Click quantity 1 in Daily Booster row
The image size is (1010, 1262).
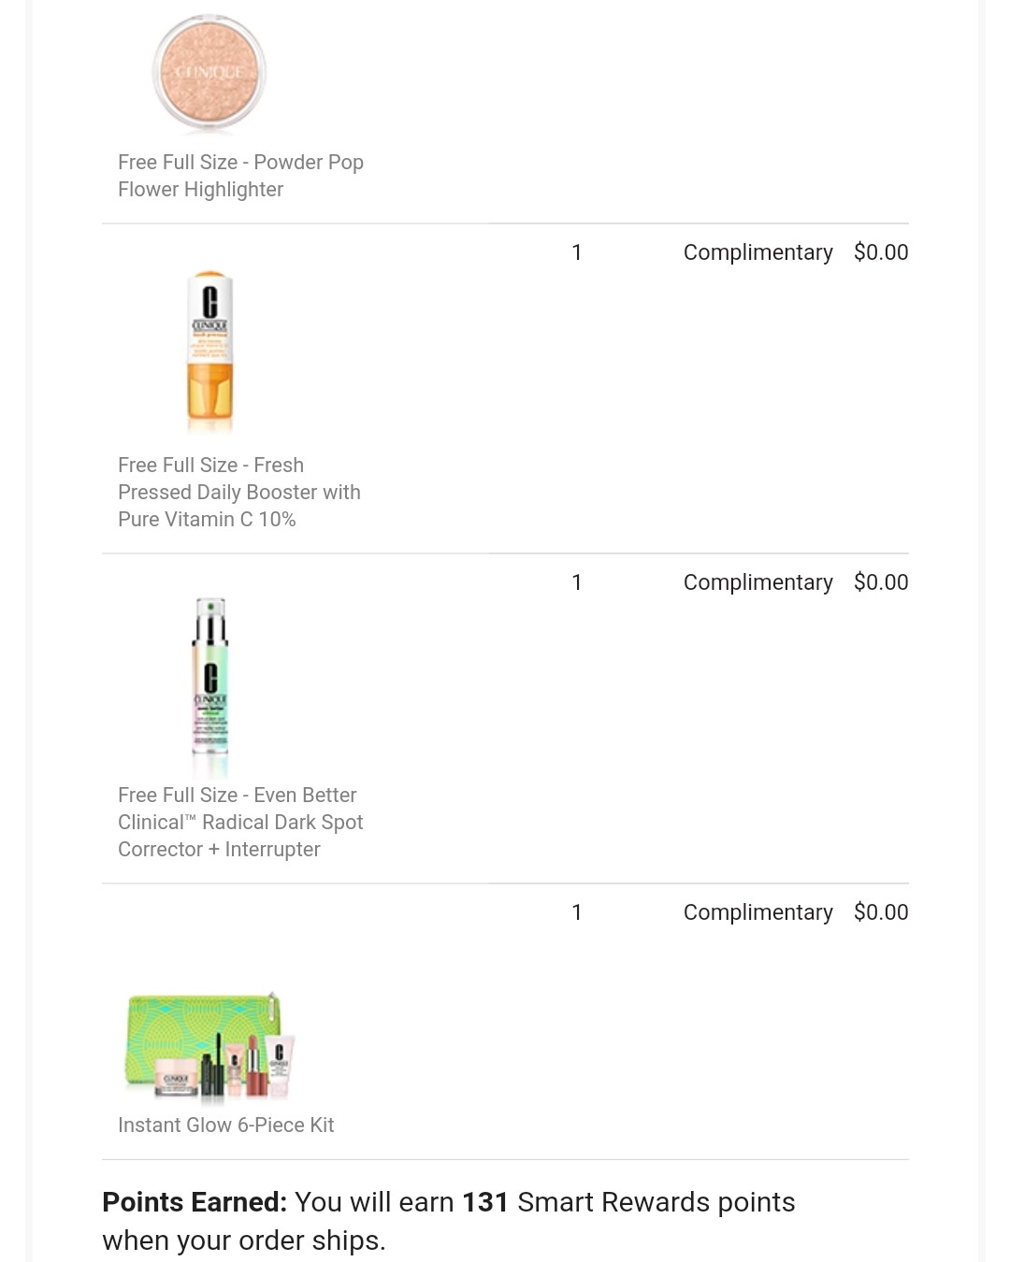577,252
